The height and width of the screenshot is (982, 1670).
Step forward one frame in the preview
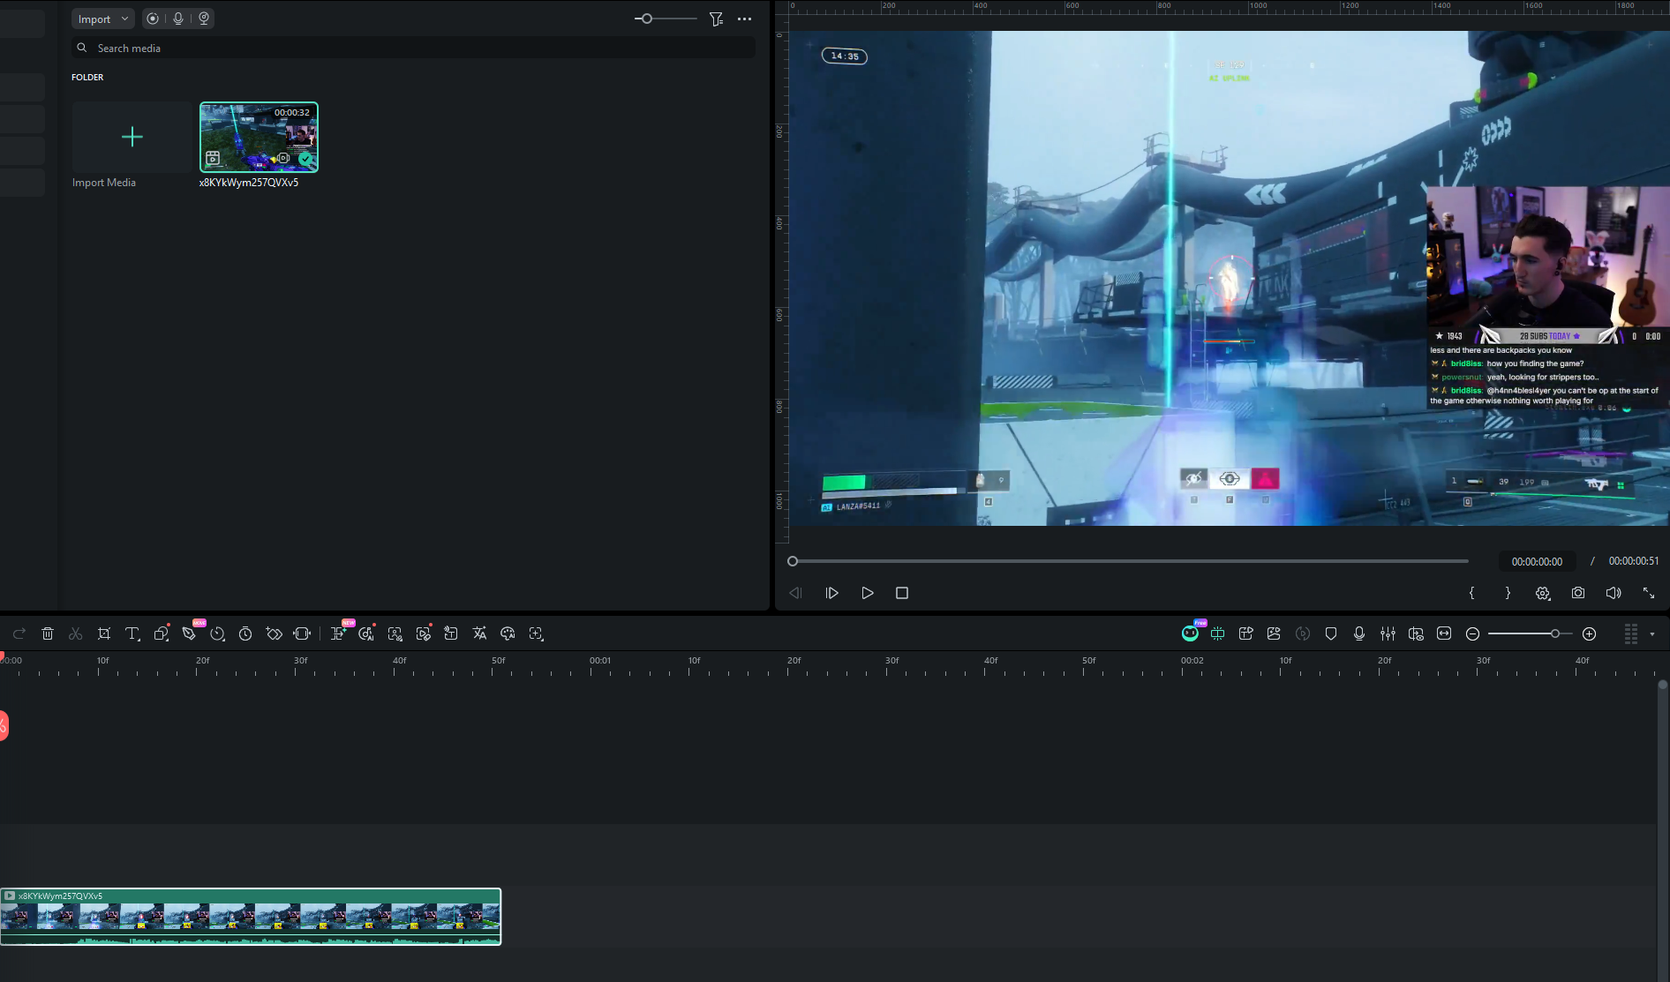(x=831, y=593)
